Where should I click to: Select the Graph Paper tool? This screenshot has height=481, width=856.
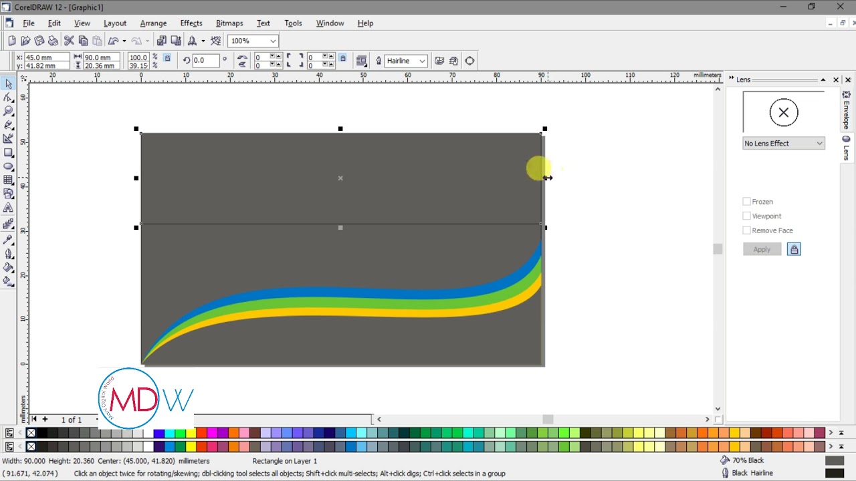(8, 180)
